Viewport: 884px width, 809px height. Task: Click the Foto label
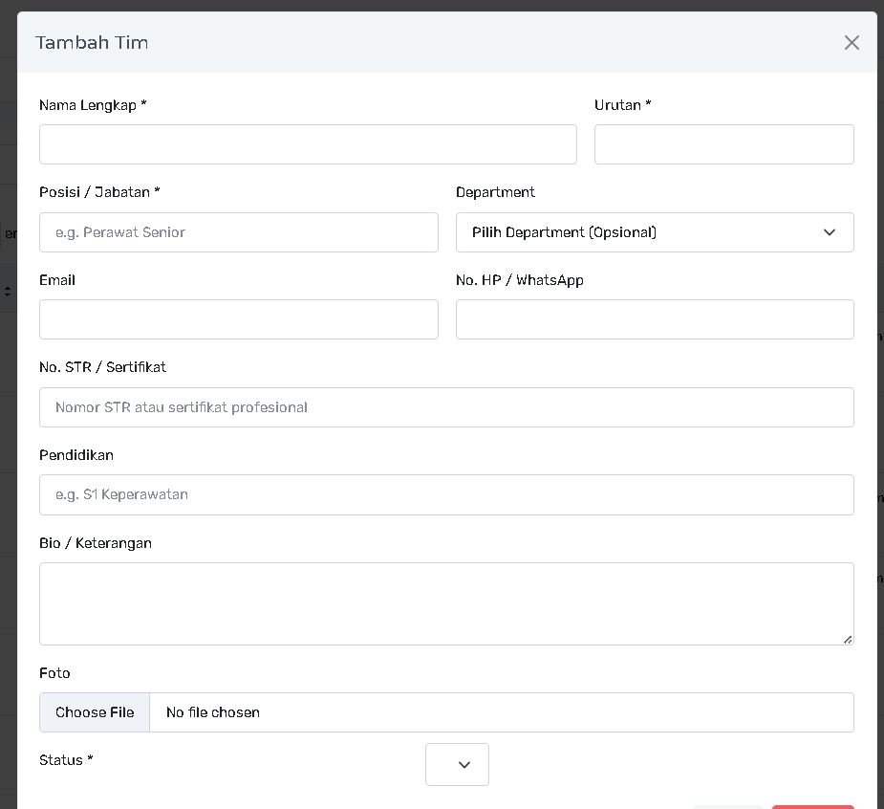pos(54,673)
